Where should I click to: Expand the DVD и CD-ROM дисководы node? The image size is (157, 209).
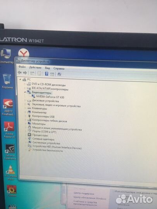coord(25,84)
